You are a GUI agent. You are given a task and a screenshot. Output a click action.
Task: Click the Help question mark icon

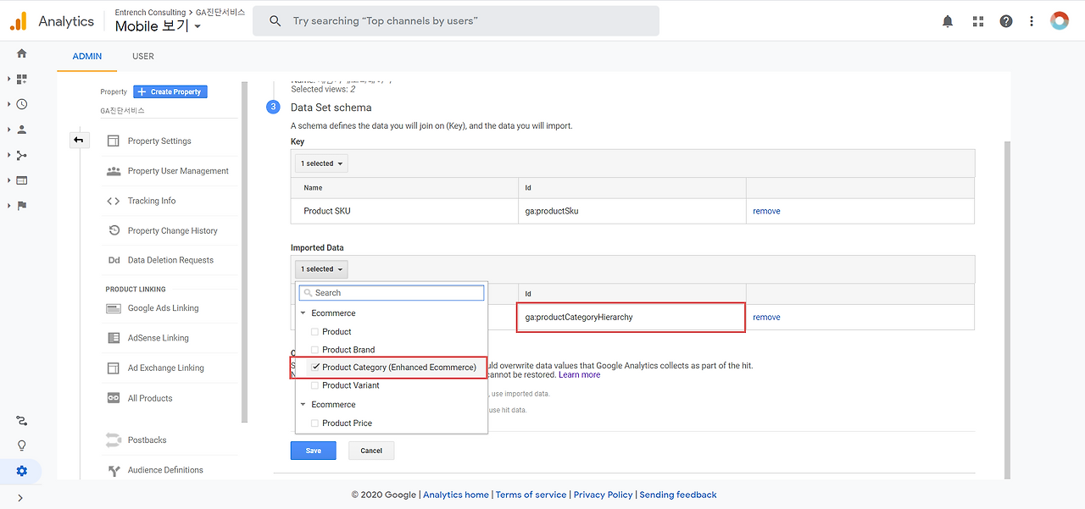click(x=1006, y=21)
